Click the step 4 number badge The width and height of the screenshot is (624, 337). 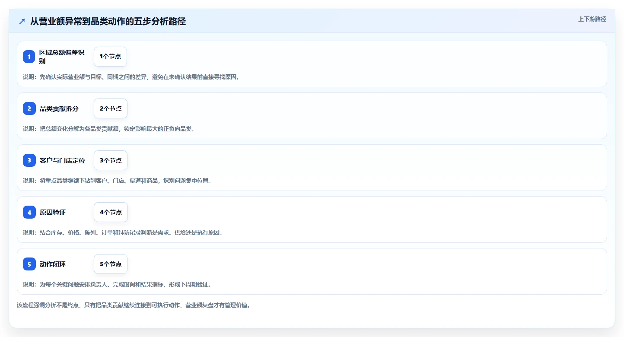[29, 212]
